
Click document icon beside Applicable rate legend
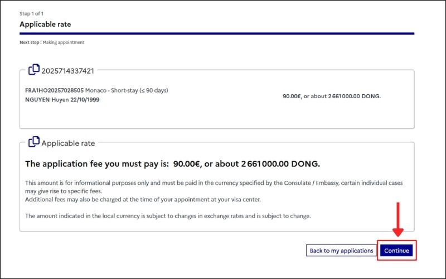tap(34, 142)
